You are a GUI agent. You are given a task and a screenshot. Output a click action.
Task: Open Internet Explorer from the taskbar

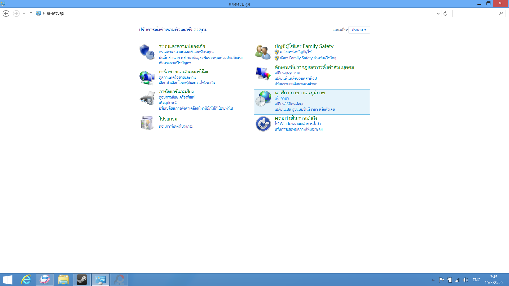(26, 280)
